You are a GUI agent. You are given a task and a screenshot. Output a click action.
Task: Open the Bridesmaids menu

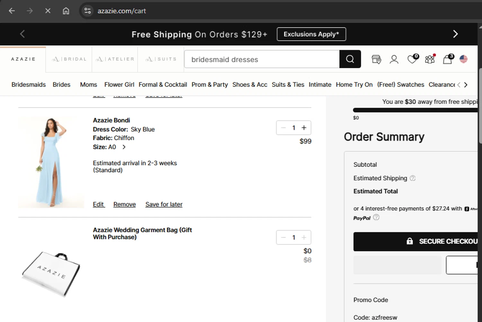[29, 85]
